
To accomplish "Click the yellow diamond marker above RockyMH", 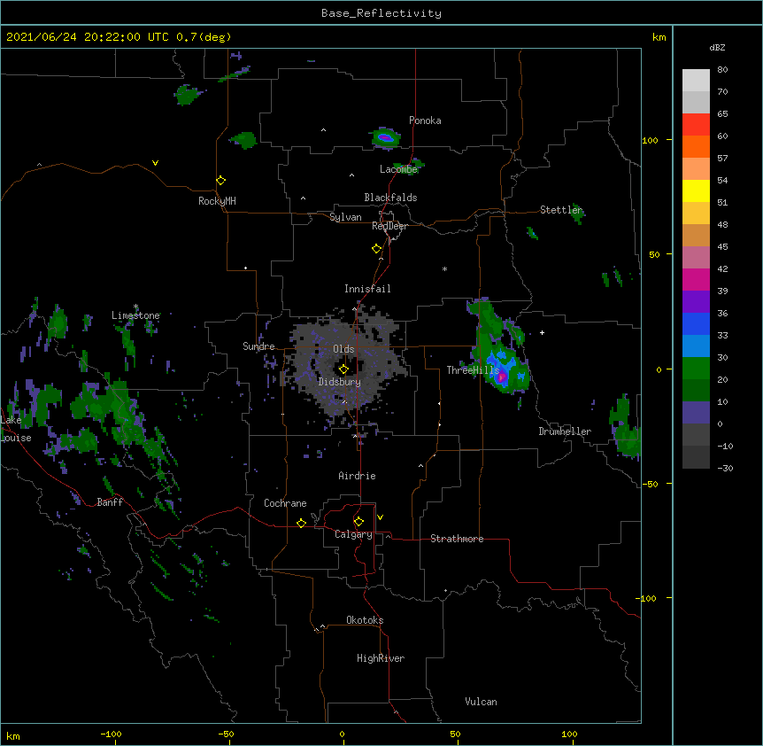I will click(221, 181).
